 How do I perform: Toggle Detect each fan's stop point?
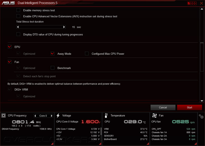(18, 76)
